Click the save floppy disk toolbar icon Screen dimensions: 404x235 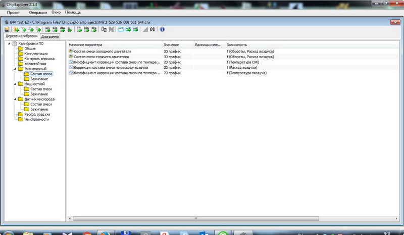(8, 29)
